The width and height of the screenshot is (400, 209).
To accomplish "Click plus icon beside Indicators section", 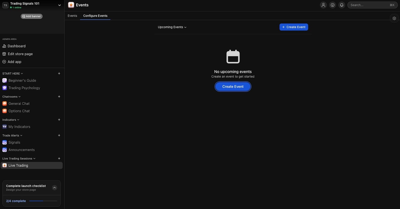I will (59, 120).
